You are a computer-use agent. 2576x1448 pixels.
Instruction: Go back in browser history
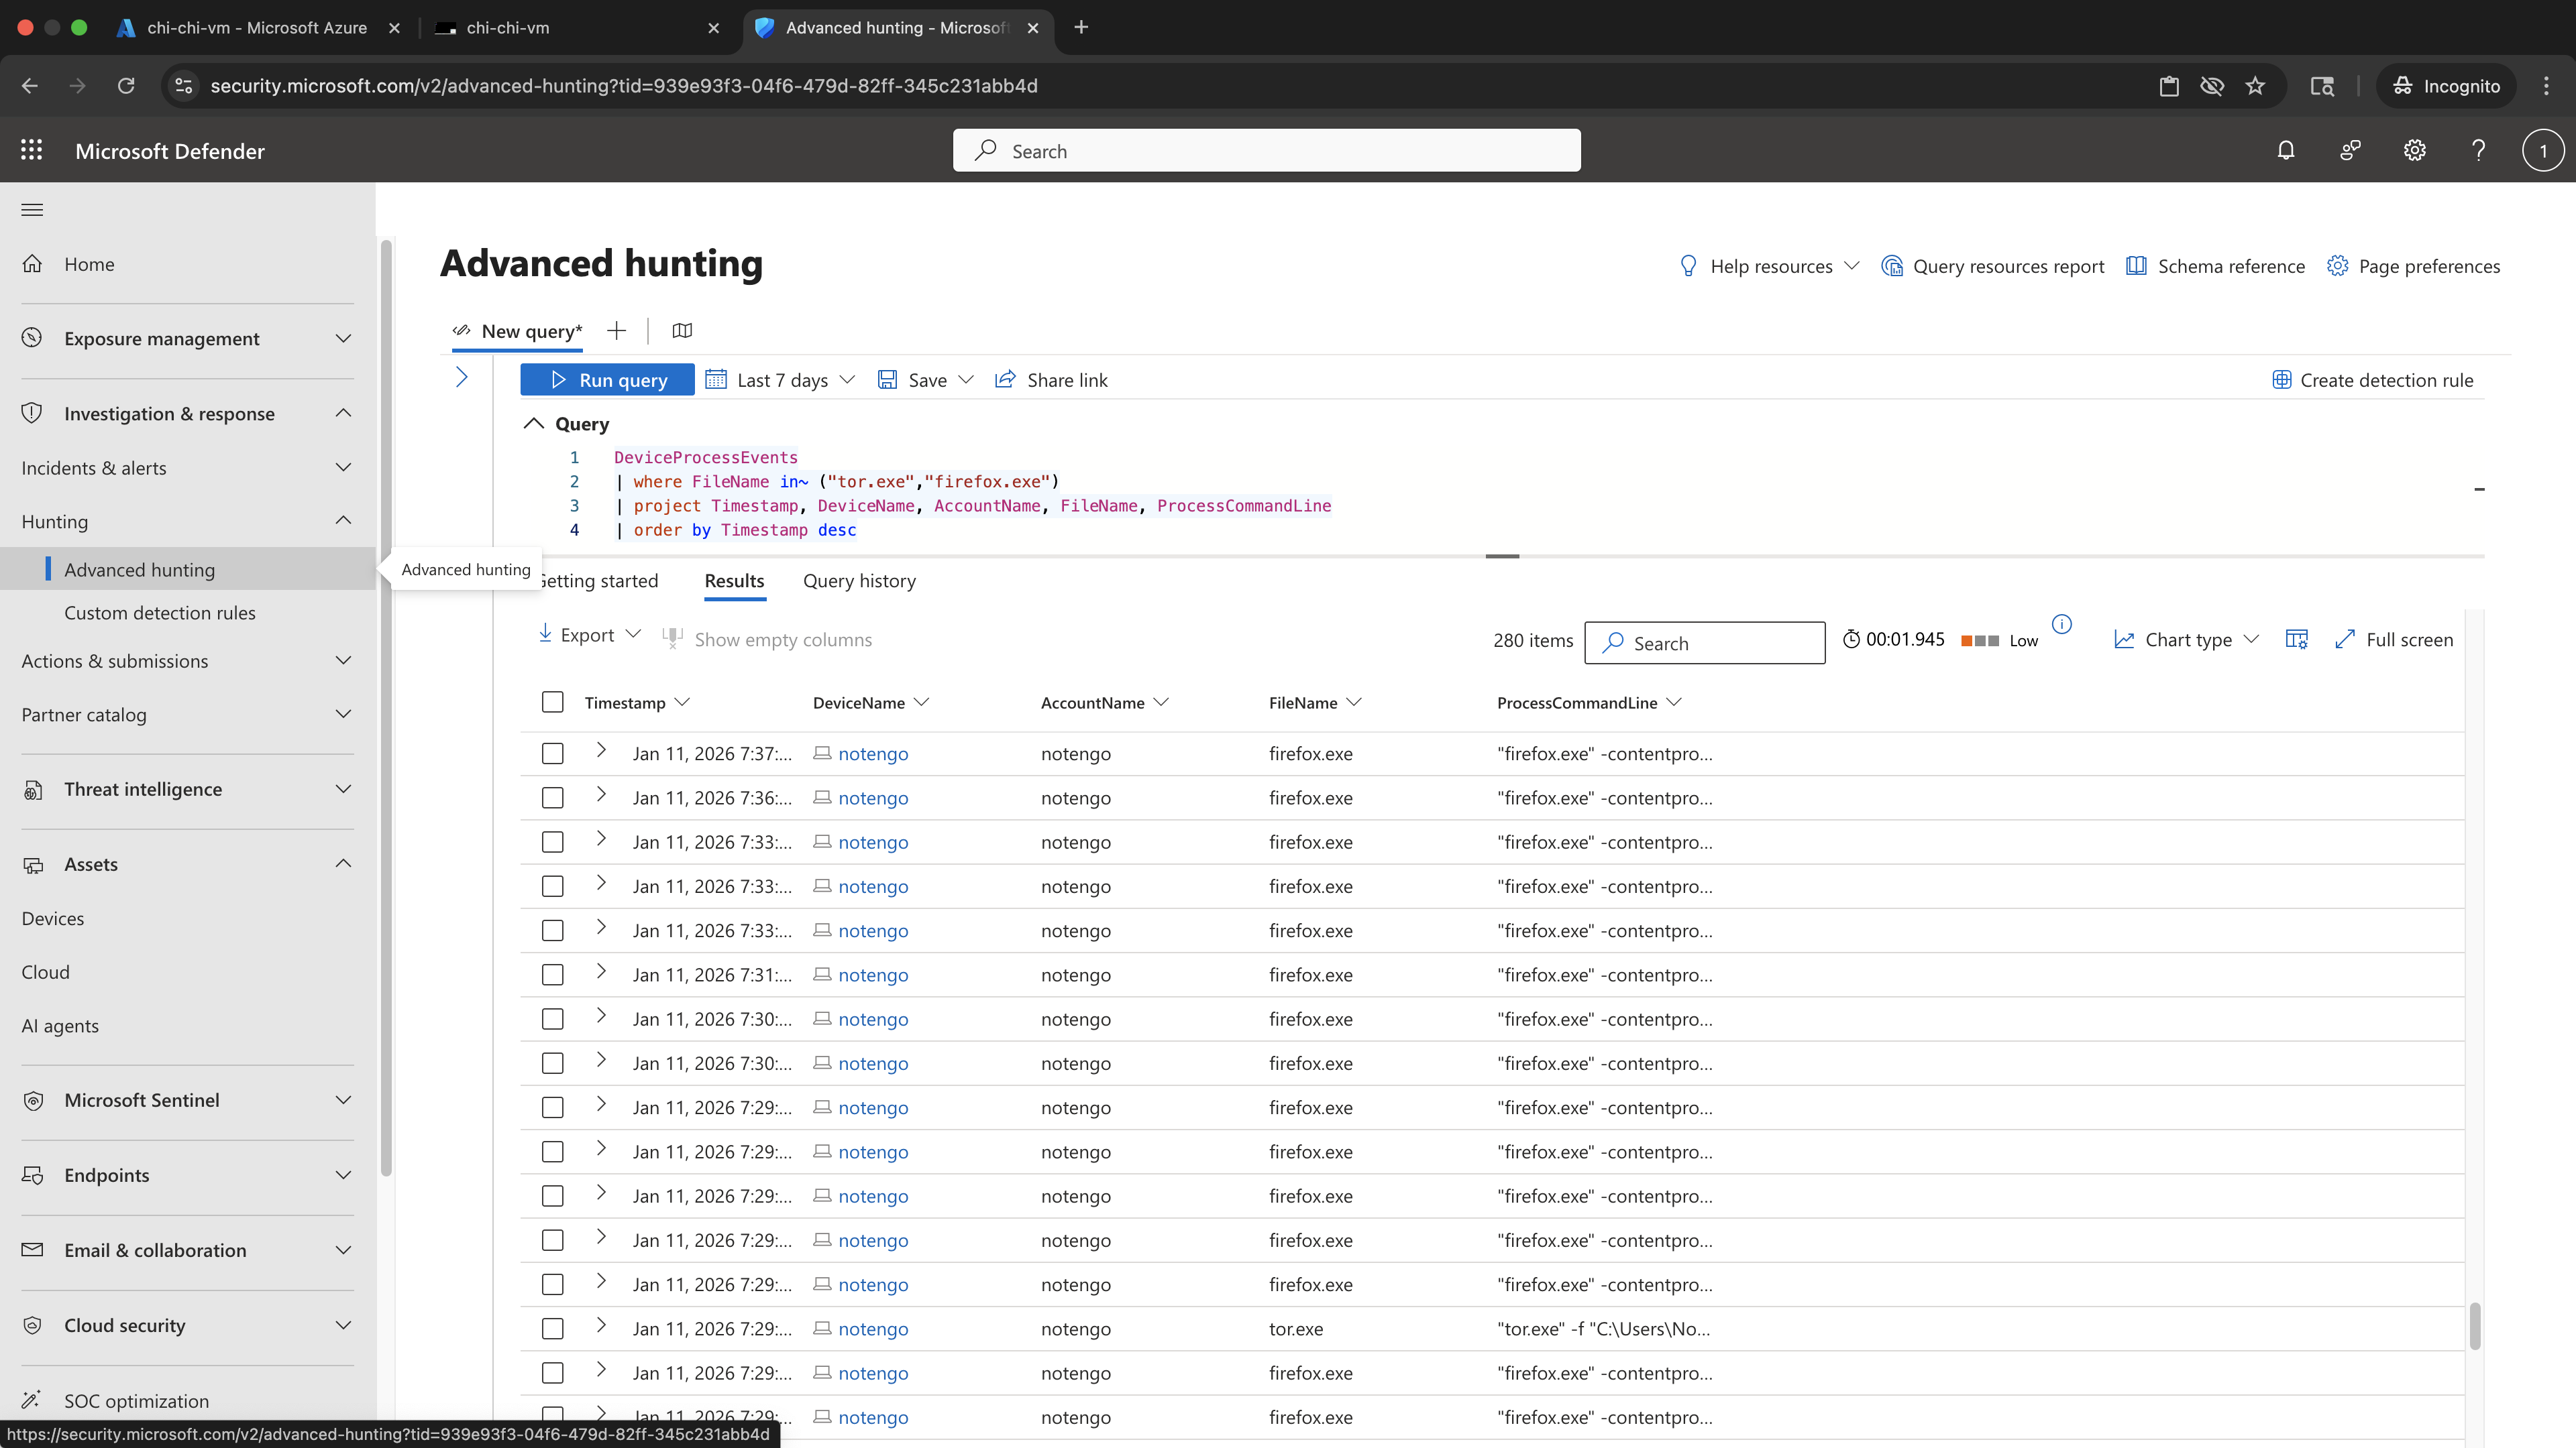pos(30,86)
